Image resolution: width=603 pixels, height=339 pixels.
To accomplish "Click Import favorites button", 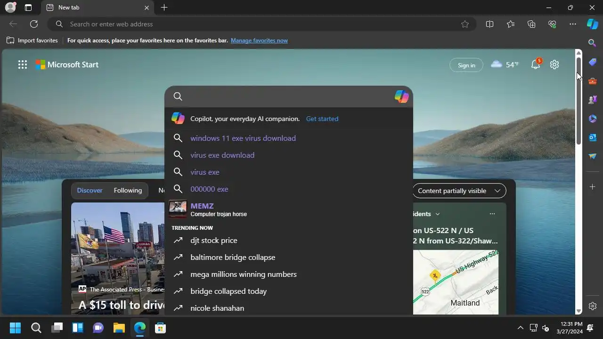I will point(32,40).
